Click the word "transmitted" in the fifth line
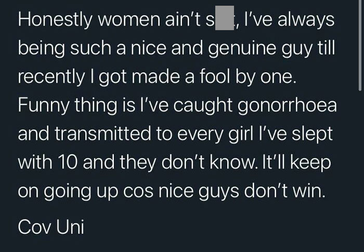The width and height of the screenshot is (364, 252). point(103,134)
